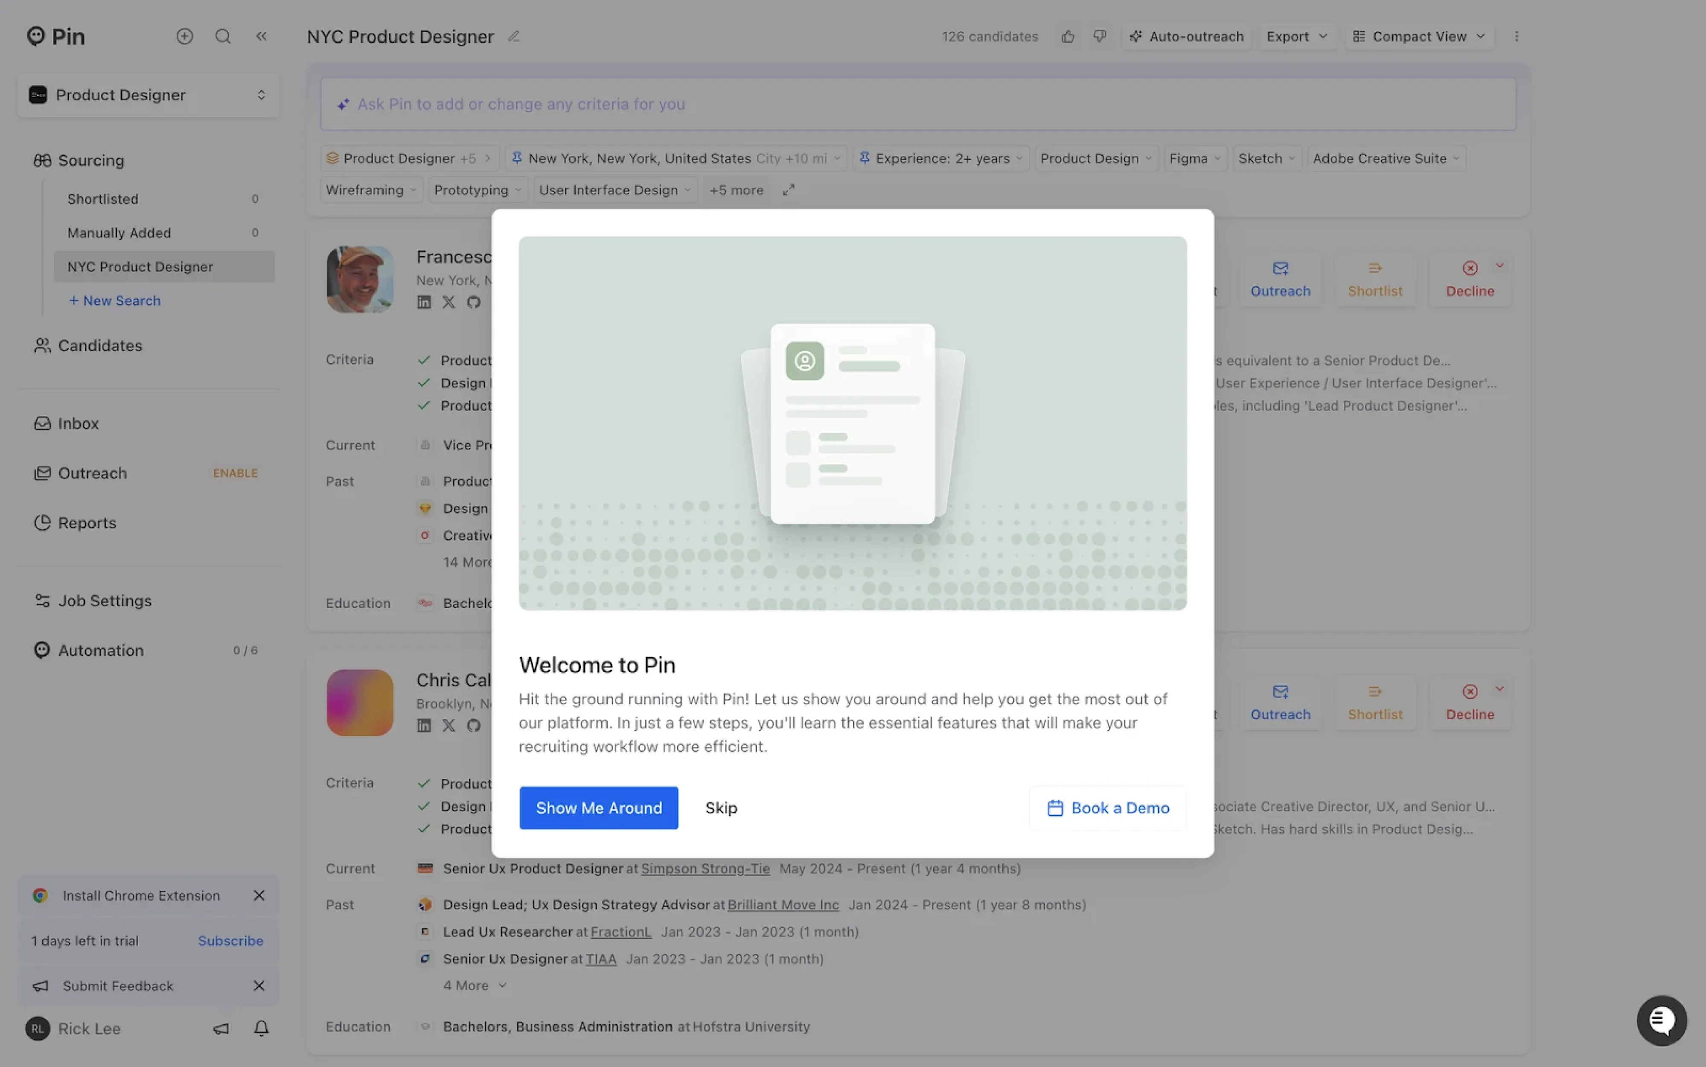This screenshot has width=1706, height=1067.
Task: Enable Outreach in the sidebar
Action: click(x=235, y=473)
